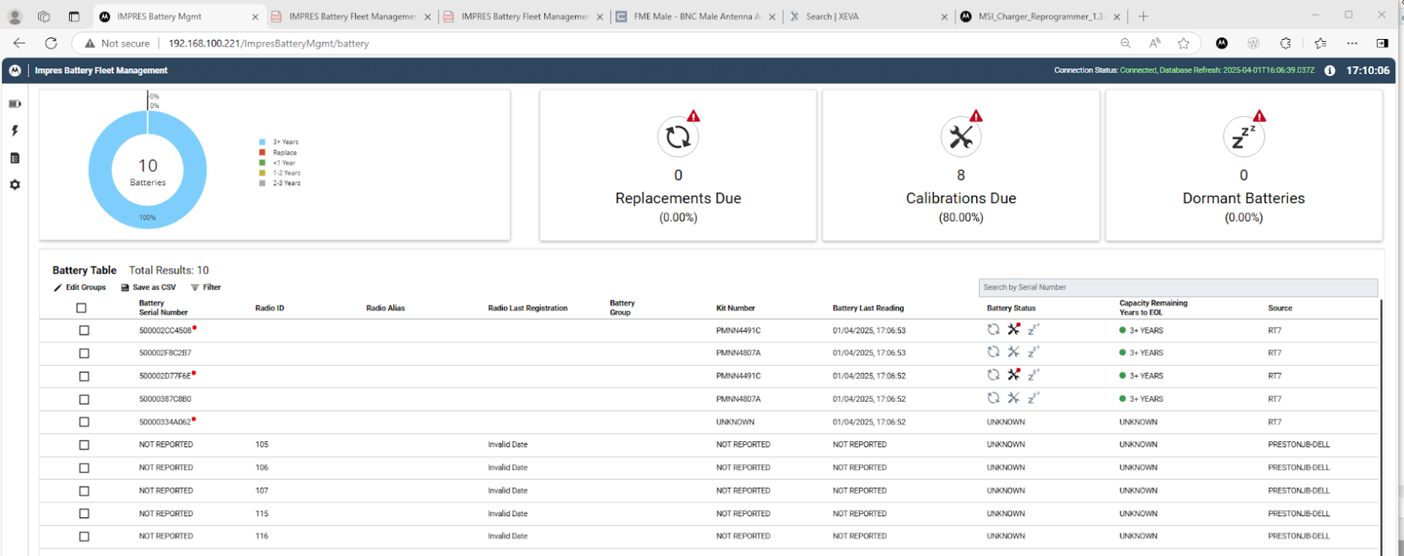Open the reports document icon in sidebar
The height and width of the screenshot is (556, 1404).
click(14, 158)
